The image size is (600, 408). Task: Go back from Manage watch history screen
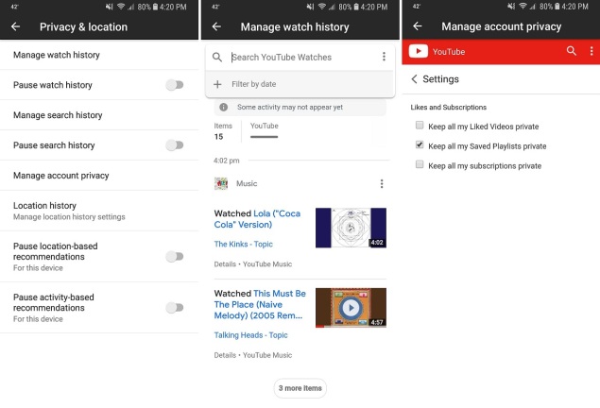click(216, 26)
